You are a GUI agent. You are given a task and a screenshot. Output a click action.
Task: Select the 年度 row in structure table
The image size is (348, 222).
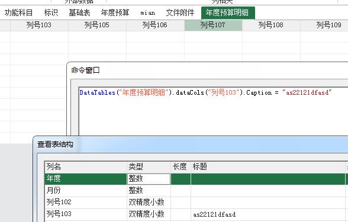click(196, 179)
